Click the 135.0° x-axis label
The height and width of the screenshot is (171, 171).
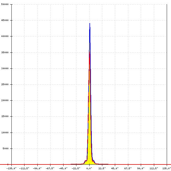tap(166, 168)
